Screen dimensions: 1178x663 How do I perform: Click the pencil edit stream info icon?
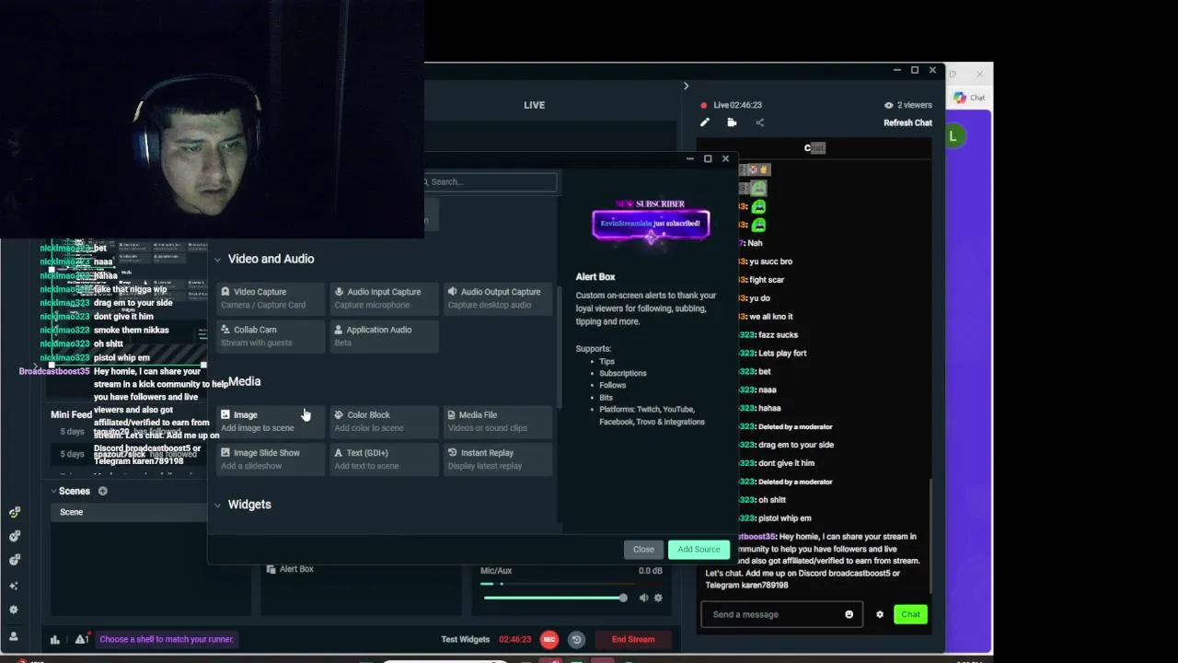coord(705,122)
